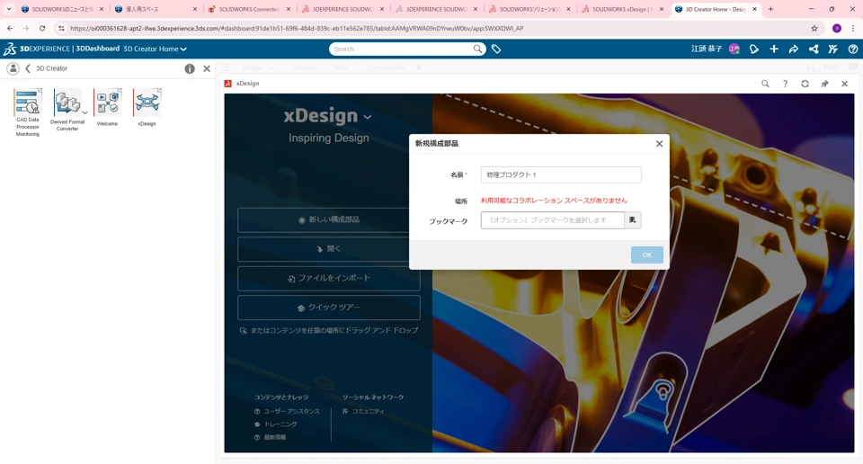Click the browser address bar URL

pos(298,28)
